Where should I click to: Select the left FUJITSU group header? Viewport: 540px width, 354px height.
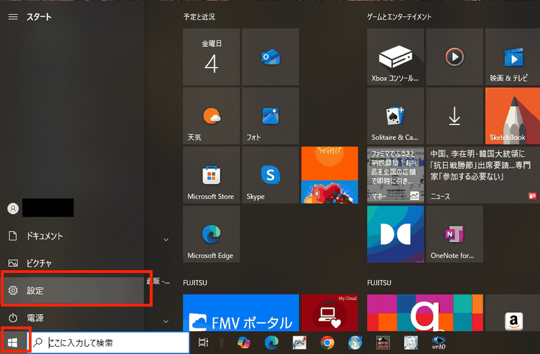pos(195,282)
